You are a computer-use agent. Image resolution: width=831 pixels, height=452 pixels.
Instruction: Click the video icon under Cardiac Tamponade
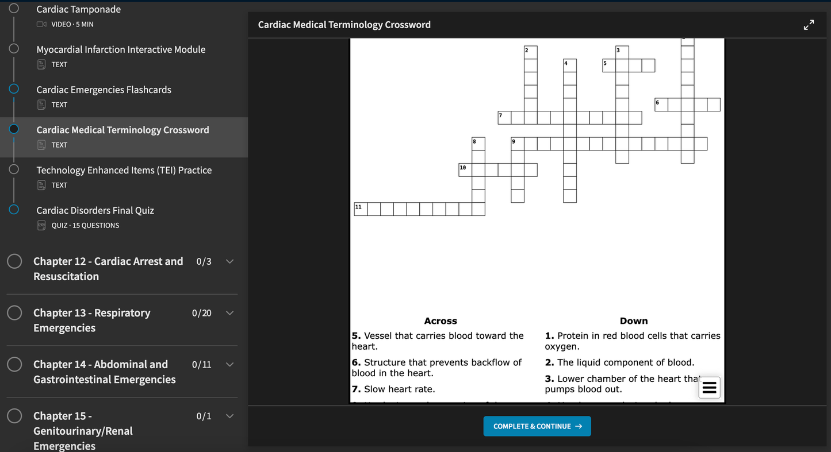[x=41, y=24]
